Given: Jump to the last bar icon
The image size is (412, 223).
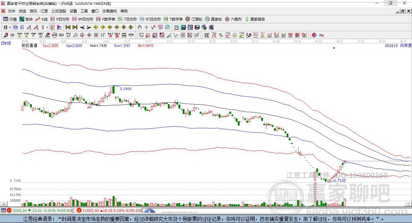Looking at the screenshot, I should tap(75, 27).
